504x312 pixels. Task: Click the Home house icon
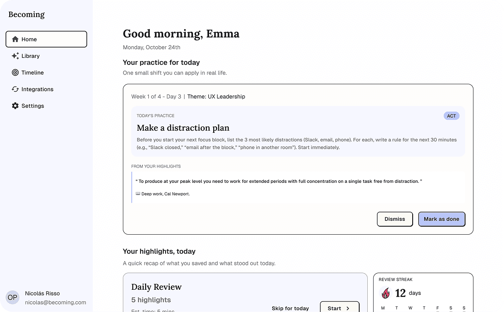pyautogui.click(x=15, y=39)
